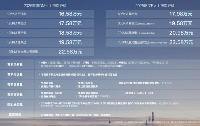Select the 125KM 尊荣型 19.58万元 row

(x=47, y=42)
